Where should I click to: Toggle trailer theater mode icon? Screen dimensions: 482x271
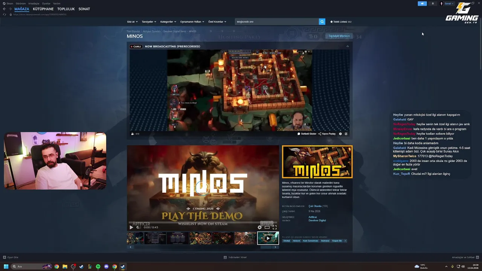pyautogui.click(x=267, y=227)
